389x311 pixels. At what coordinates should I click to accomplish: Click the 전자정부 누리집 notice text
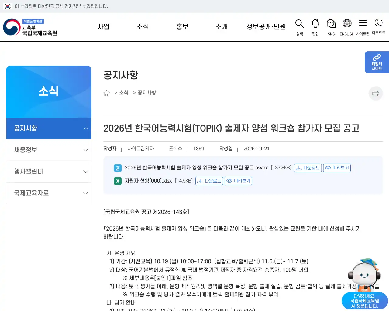click(61, 6)
